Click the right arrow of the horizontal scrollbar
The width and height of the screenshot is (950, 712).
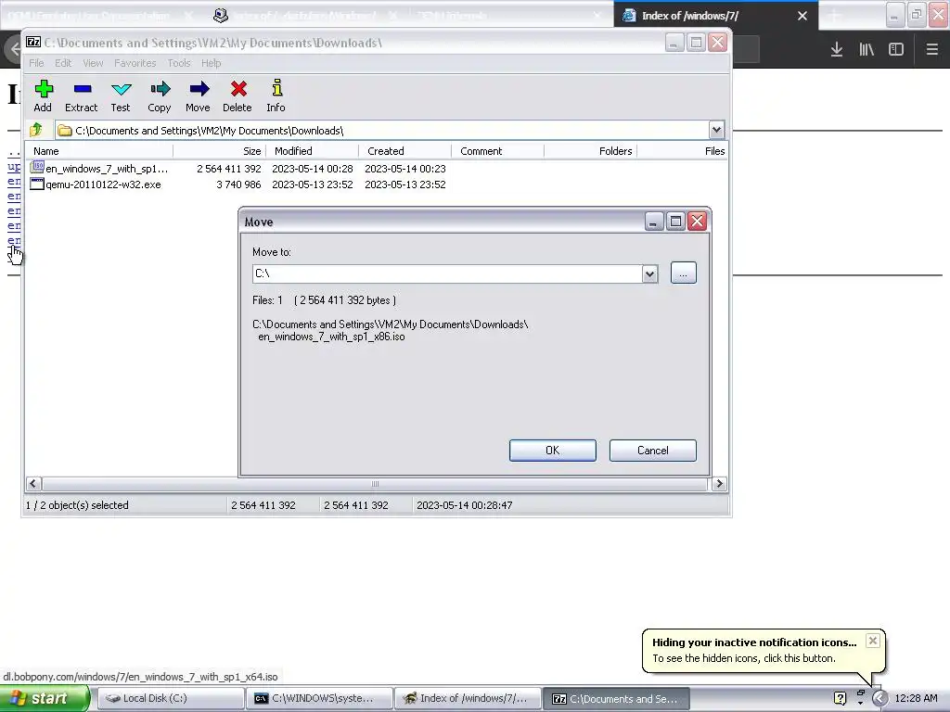pos(719,483)
